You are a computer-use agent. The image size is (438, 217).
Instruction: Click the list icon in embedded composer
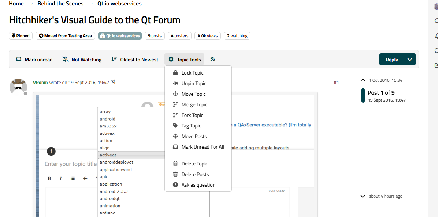73,178
